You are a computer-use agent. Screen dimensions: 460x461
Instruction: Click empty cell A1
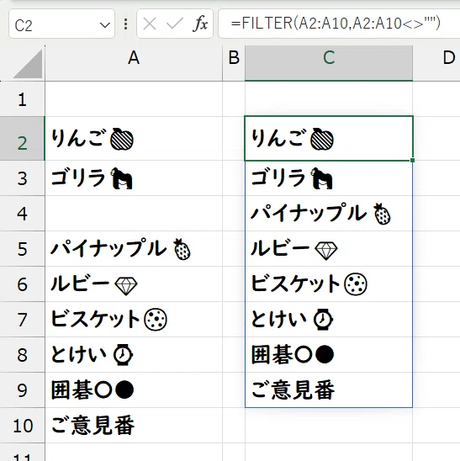click(x=134, y=99)
